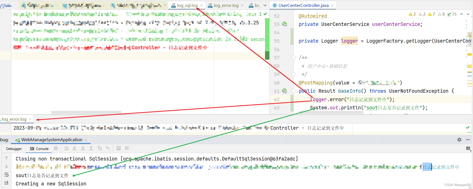Fold the baseInfo method at line 61
Viewport: 473px width, 189px height.
[x=294, y=91]
